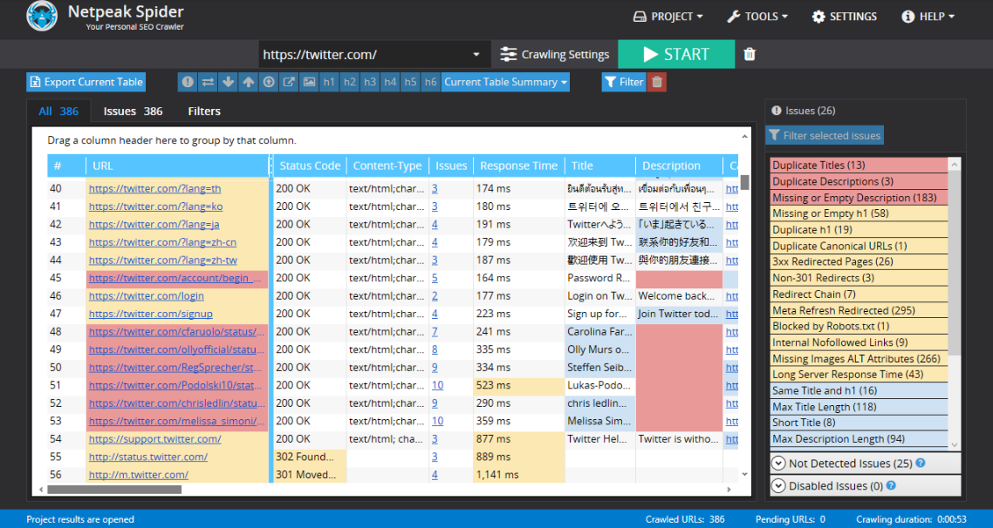The width and height of the screenshot is (993, 528).
Task: Switch to the All 386 tab
Action: 58,112
